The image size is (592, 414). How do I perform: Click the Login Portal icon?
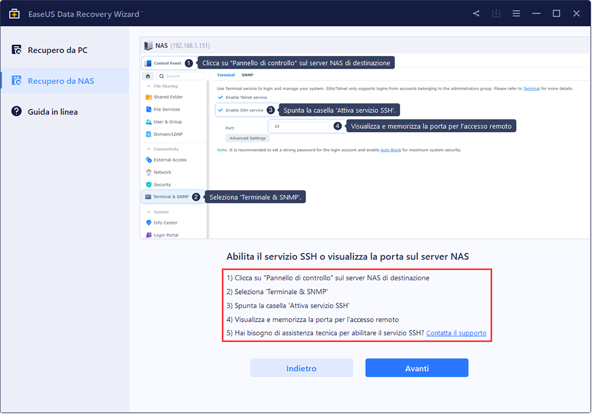pyautogui.click(x=149, y=235)
